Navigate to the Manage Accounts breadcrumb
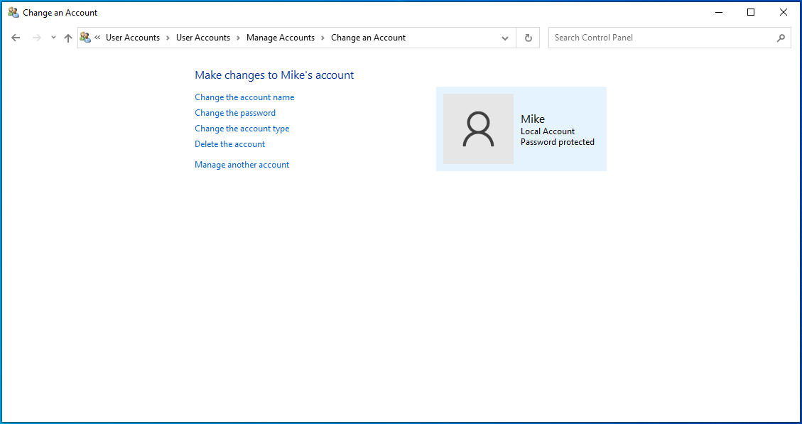This screenshot has width=802, height=424. pos(280,38)
